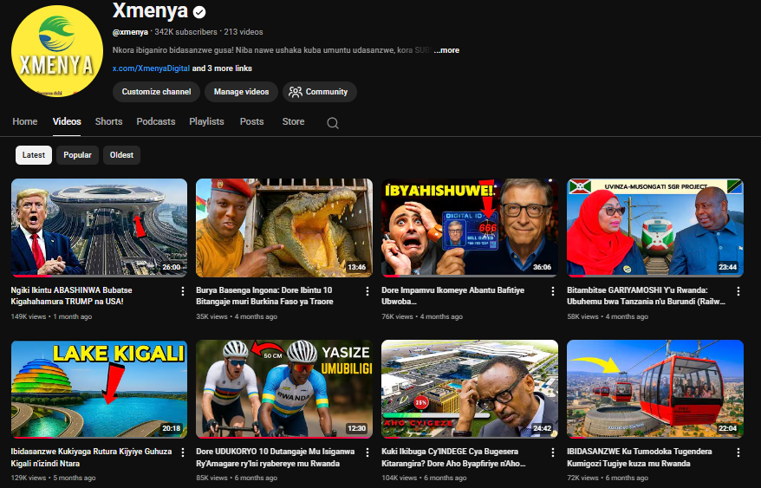761x488 pixels.
Task: Click the '@xmenya' channel handle text
Action: tap(130, 32)
